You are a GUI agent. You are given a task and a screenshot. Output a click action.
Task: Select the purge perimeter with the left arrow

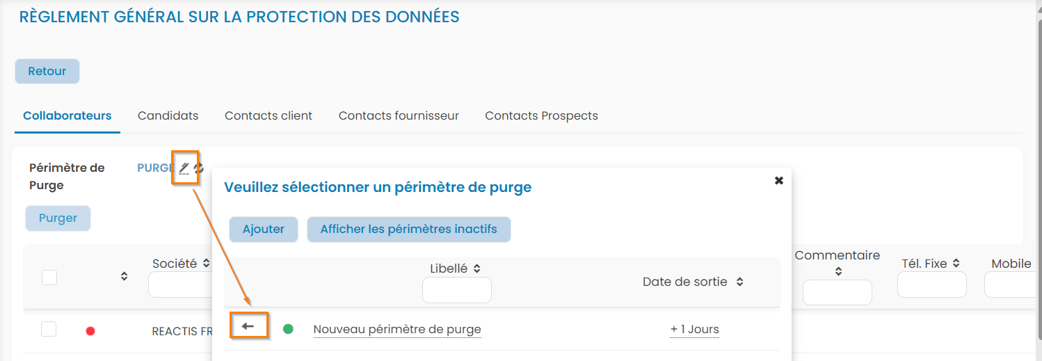pyautogui.click(x=248, y=326)
